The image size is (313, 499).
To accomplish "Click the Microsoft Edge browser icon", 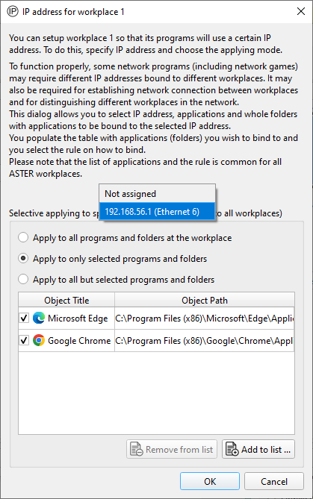I will (39, 318).
